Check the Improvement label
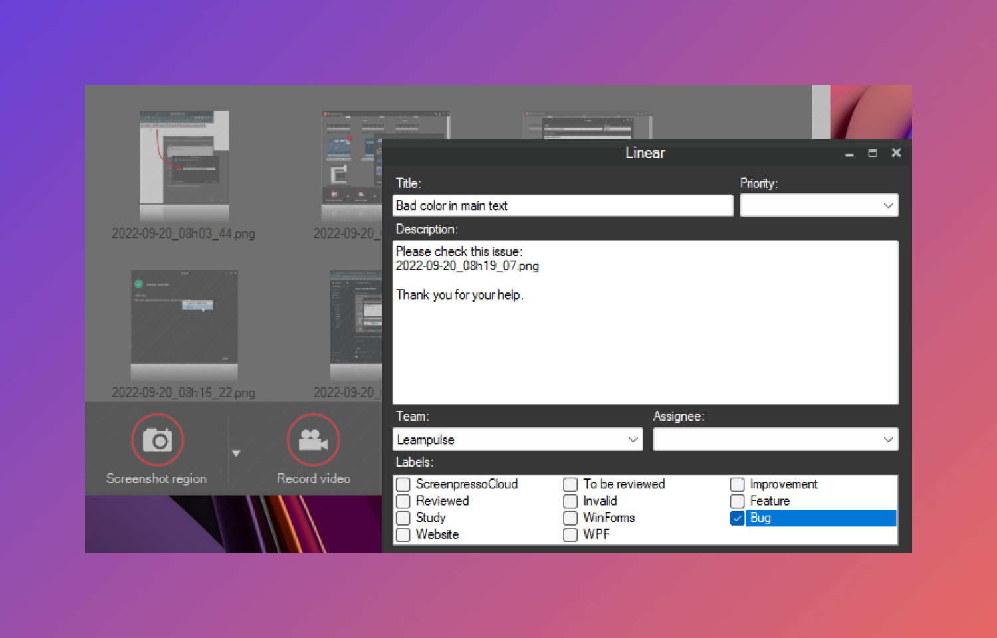 tap(737, 484)
